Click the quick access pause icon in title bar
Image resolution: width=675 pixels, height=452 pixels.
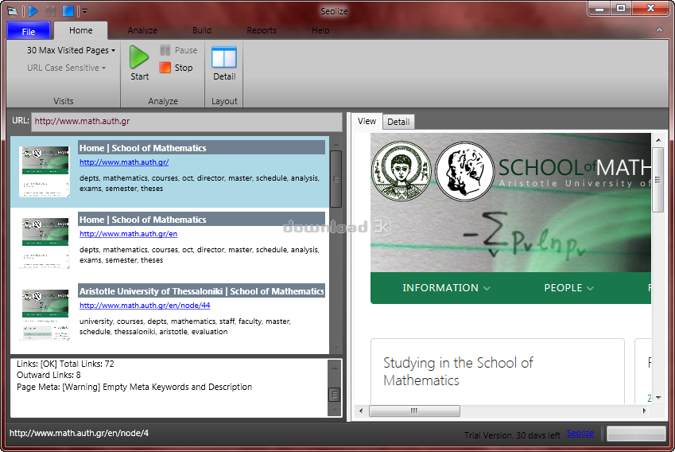(50, 10)
